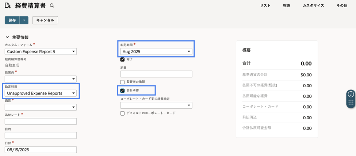Expand the 勘定科目 account dropdown

point(41,93)
